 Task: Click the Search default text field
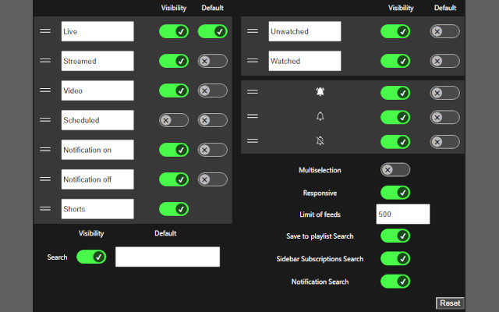tap(168, 257)
